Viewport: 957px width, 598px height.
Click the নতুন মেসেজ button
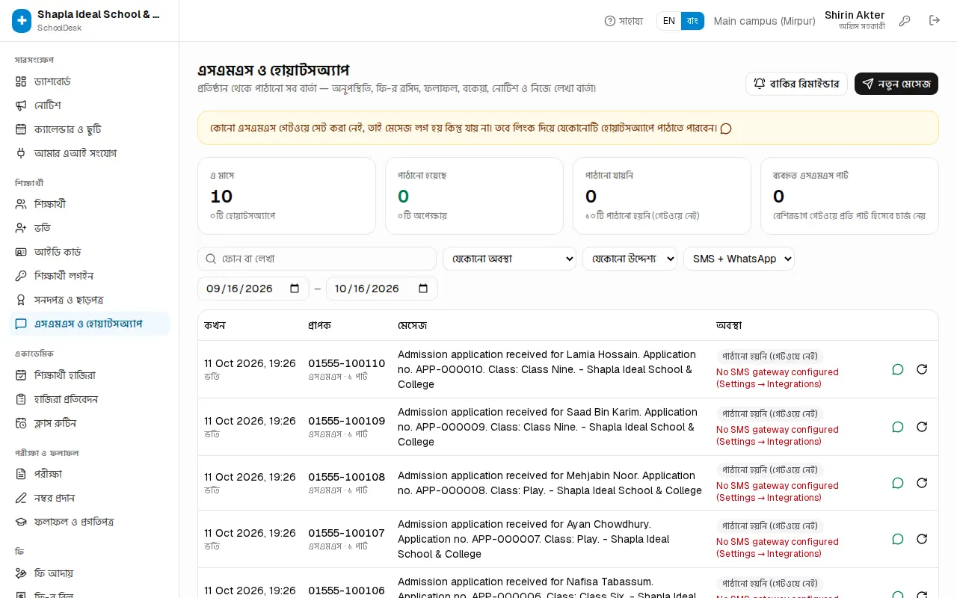coord(896,84)
